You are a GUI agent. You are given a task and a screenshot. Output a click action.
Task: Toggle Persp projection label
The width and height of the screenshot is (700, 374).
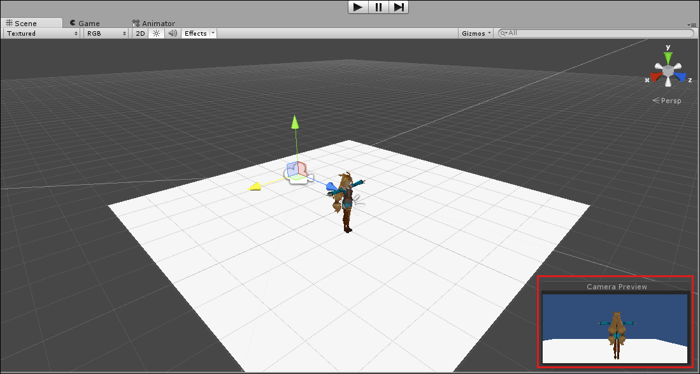[667, 101]
